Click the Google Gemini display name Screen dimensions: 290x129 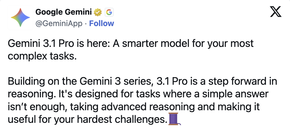pos(64,12)
